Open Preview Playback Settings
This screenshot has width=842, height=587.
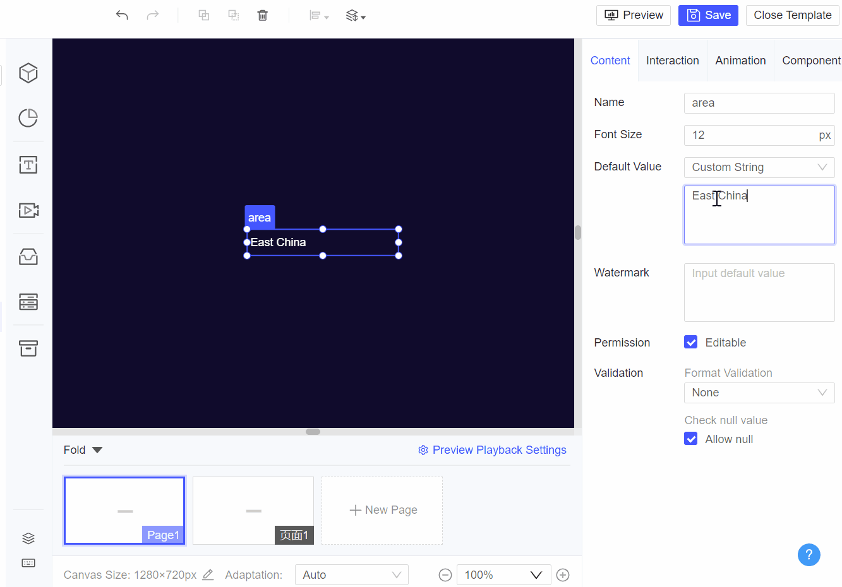click(x=499, y=449)
